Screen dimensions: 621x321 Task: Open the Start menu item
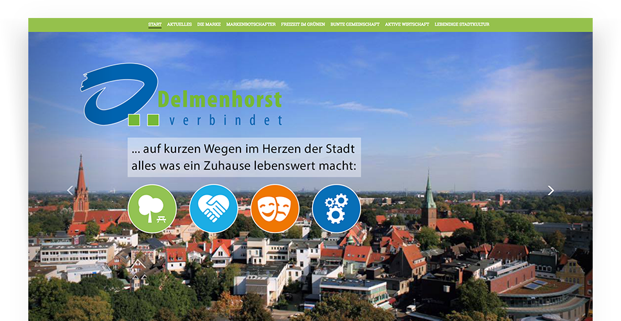point(155,24)
